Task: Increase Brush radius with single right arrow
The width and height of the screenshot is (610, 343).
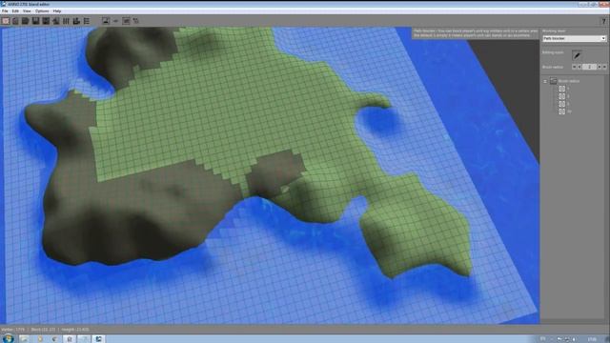Action: click(x=600, y=67)
